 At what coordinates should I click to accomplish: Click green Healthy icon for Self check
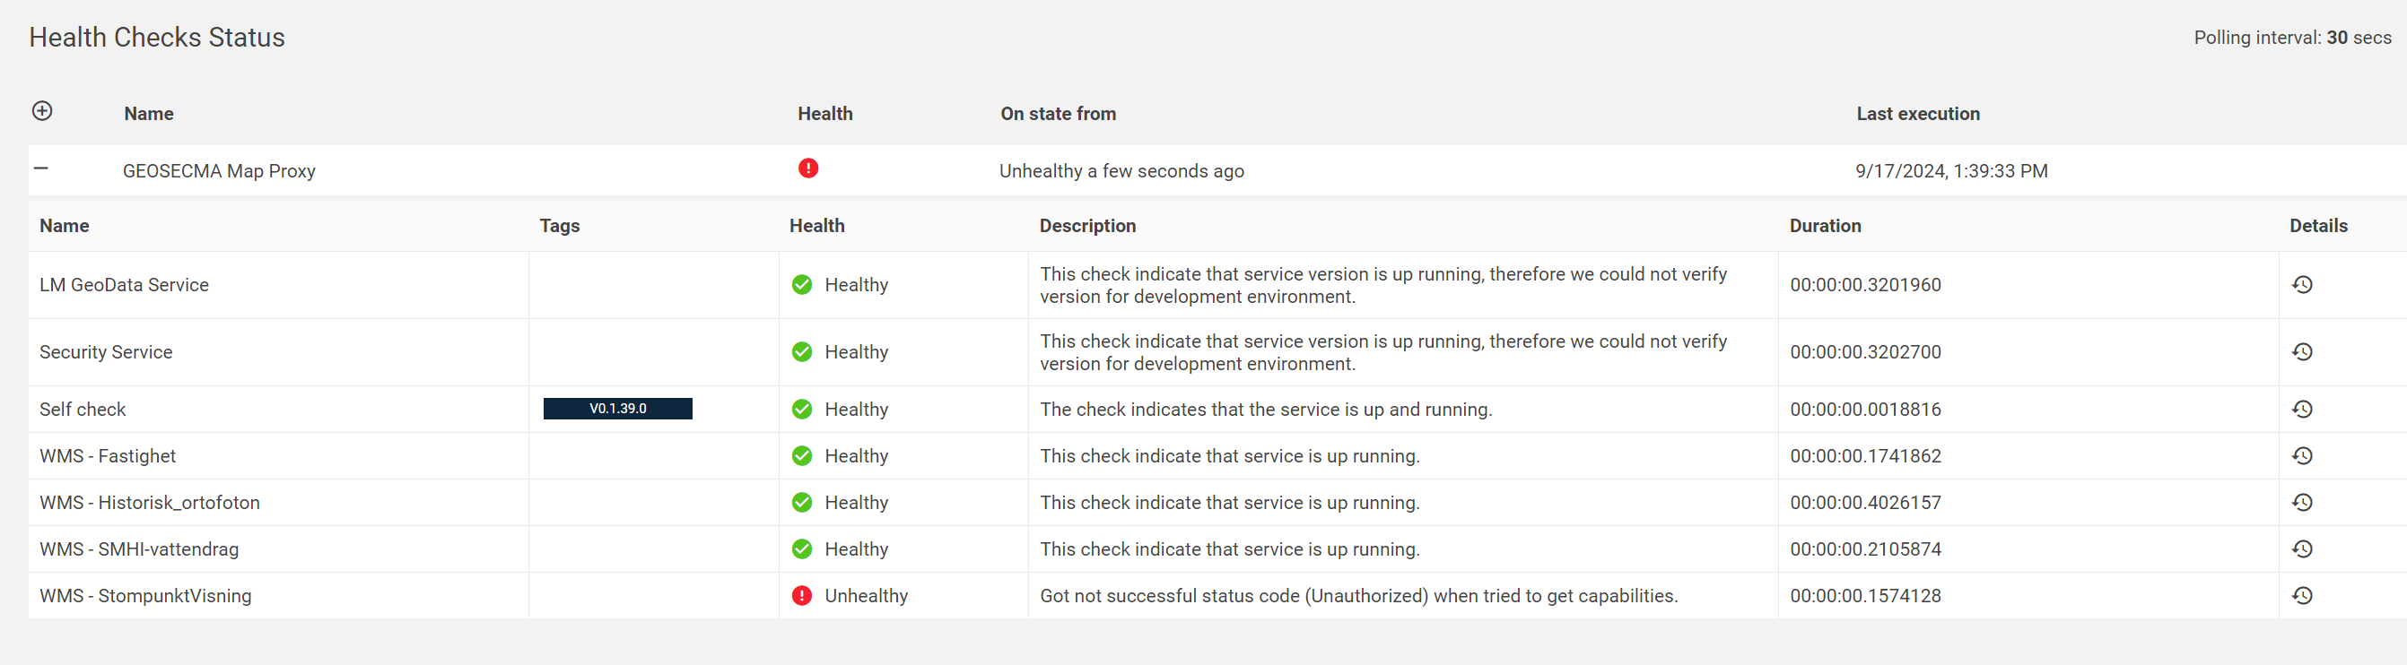click(802, 409)
